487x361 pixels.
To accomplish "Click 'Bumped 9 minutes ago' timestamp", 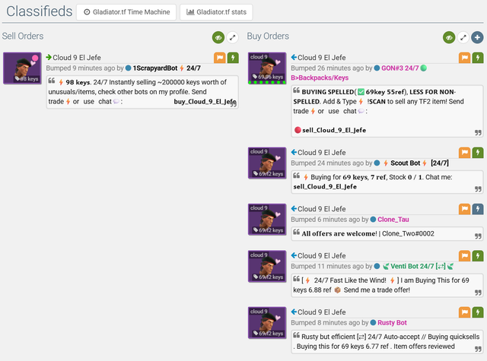I will coord(81,68).
